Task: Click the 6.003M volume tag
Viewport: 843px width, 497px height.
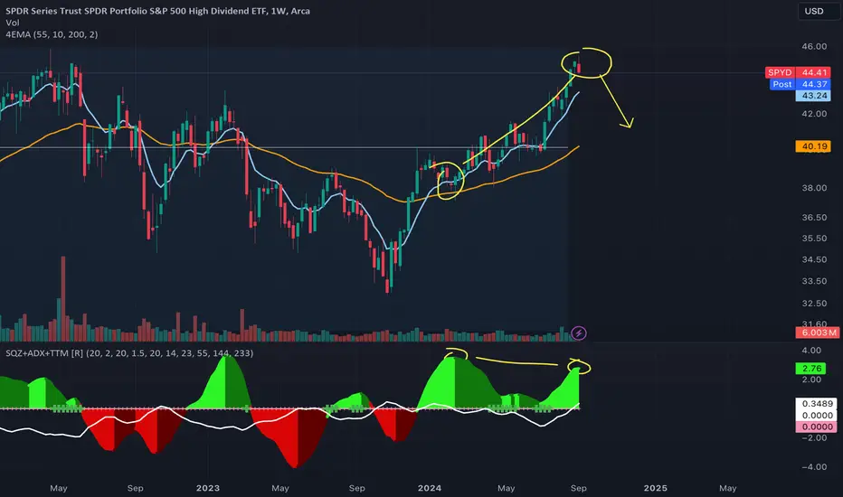Action: pyautogui.click(x=817, y=333)
